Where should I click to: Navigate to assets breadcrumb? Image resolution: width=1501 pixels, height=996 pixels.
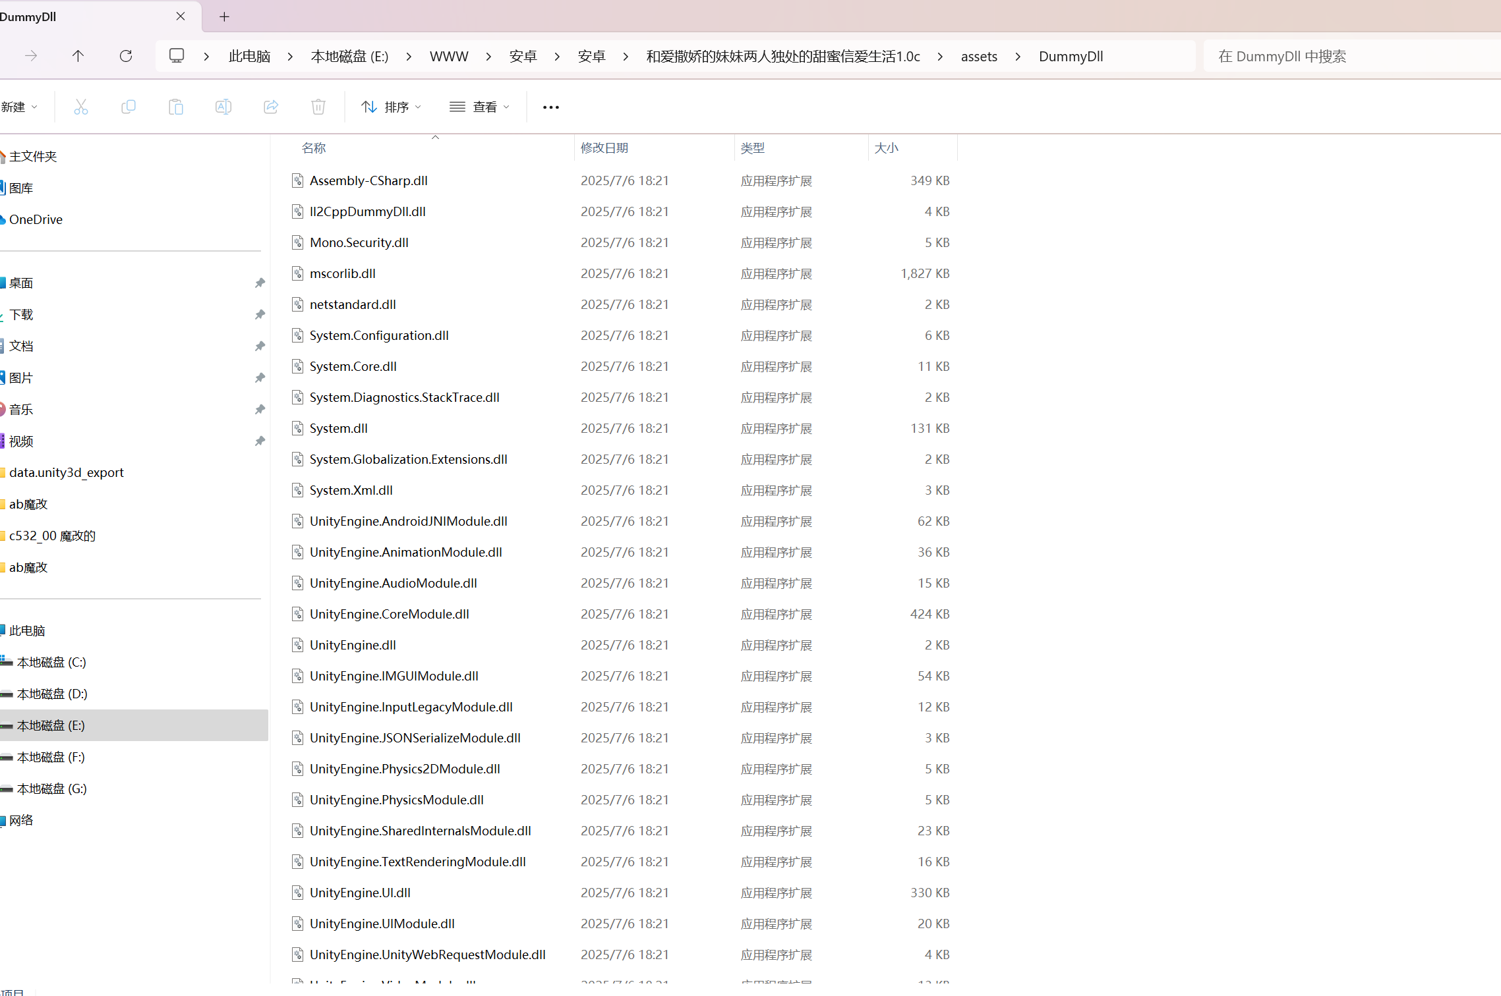979,57
